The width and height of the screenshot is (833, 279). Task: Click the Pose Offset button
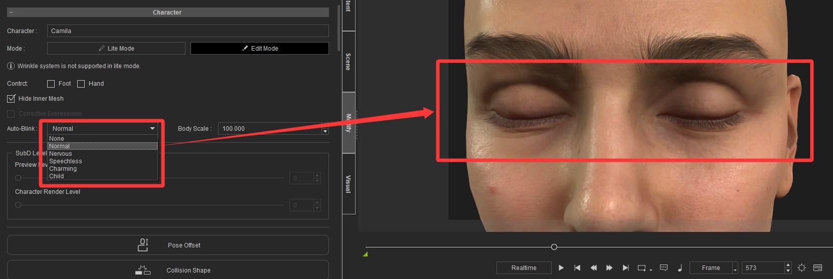(168, 245)
